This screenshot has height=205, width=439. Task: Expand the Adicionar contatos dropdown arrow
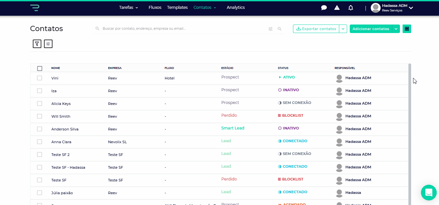(x=396, y=29)
